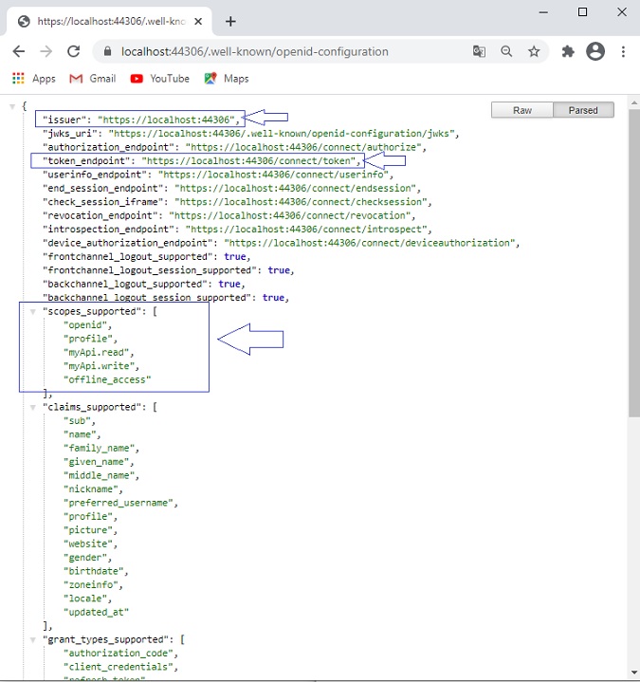Click the jwks_uri URL value
This screenshot has height=682, width=640.
point(281,134)
